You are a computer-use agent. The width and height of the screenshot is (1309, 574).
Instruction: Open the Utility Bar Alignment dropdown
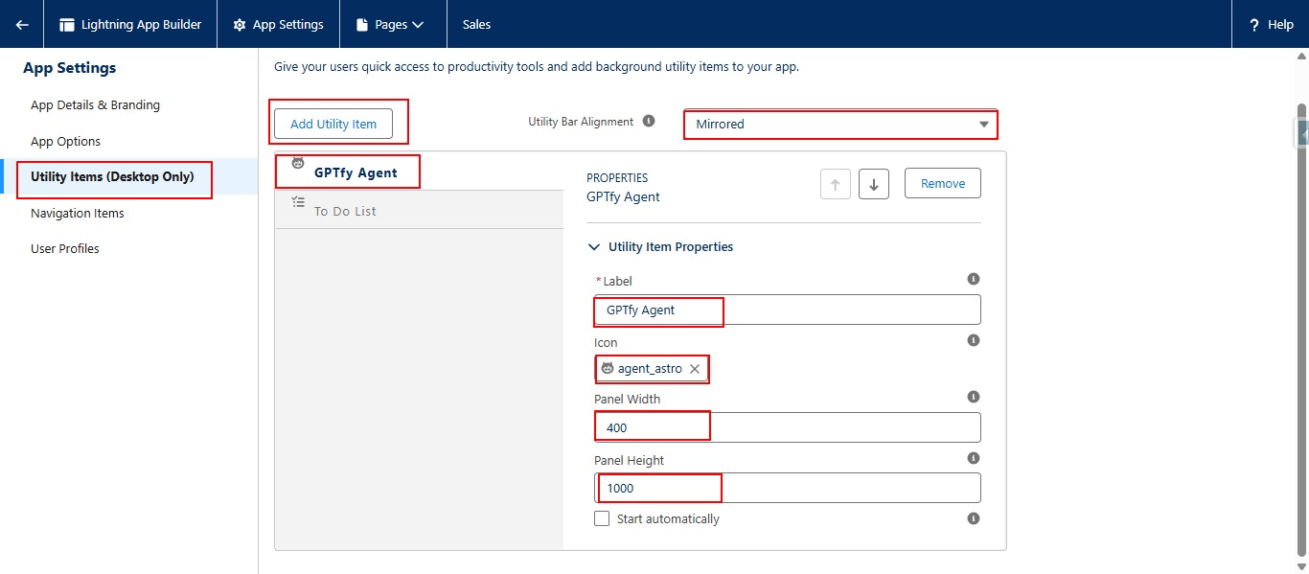pos(839,125)
